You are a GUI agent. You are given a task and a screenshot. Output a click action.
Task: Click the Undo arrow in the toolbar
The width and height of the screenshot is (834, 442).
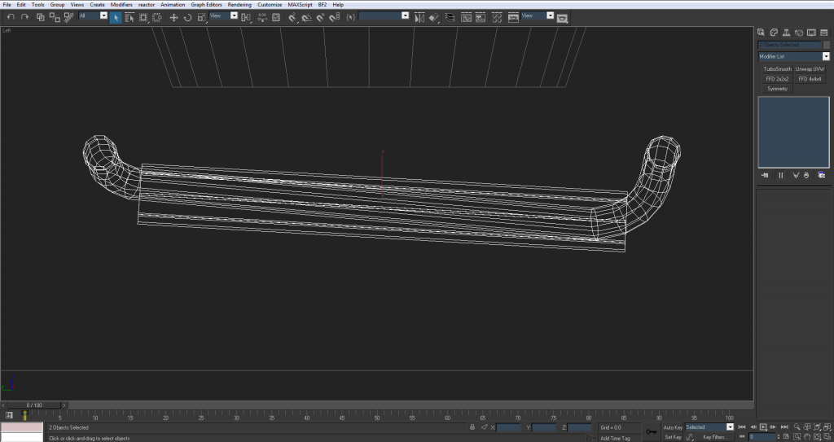[x=11, y=16]
